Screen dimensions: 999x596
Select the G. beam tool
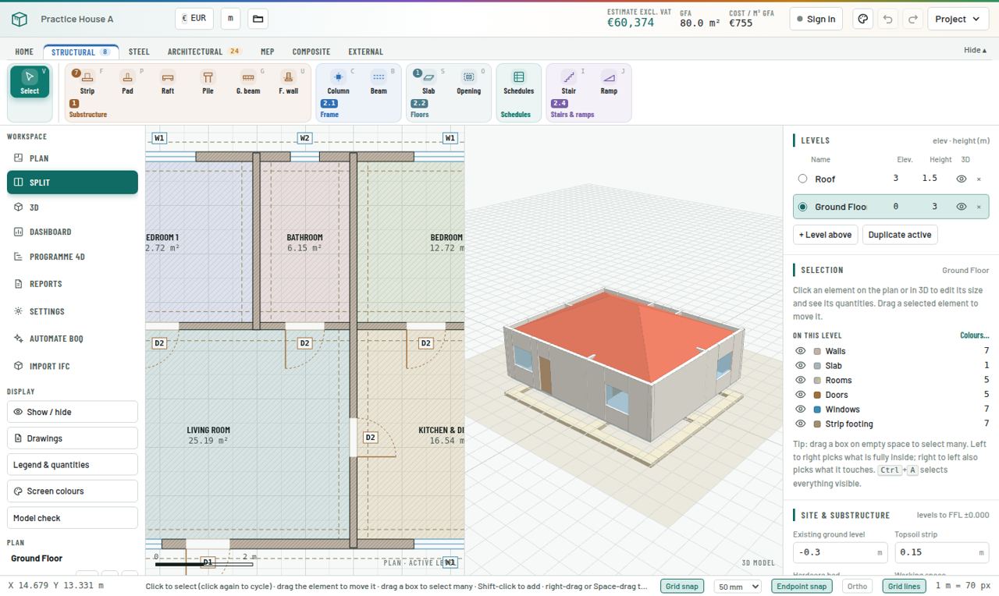click(x=248, y=82)
